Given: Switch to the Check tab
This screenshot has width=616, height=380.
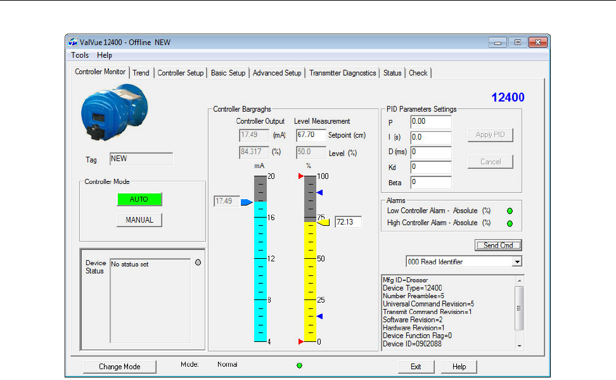Looking at the screenshot, I should [418, 73].
